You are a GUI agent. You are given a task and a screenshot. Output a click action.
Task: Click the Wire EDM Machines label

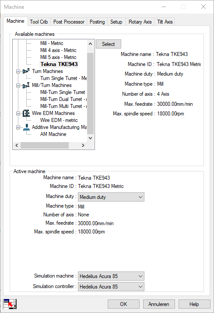click(x=53, y=113)
